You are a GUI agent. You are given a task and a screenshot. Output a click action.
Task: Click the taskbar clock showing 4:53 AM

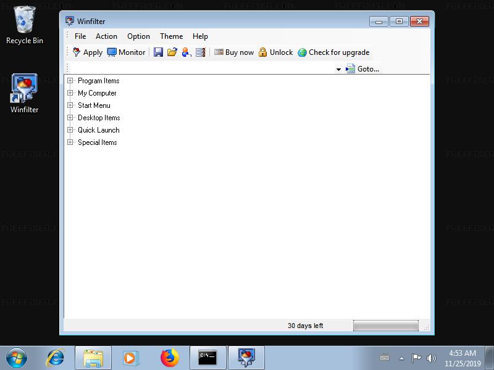click(463, 358)
